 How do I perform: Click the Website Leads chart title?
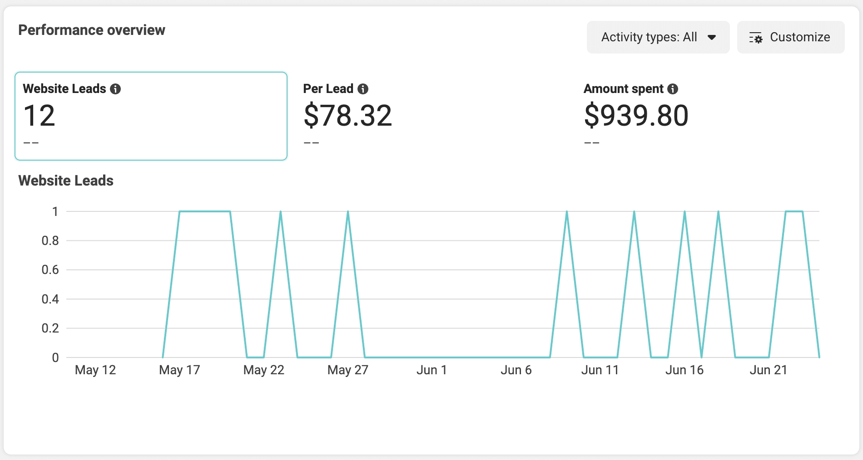coord(66,181)
